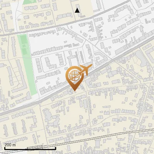Click the pointed tip of the golden pin
154x154 pixels.
pos(75,90)
